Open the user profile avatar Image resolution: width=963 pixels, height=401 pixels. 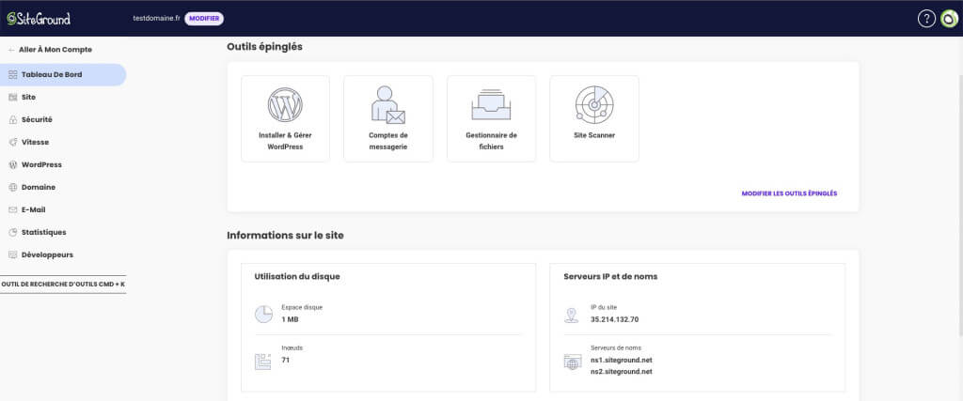click(x=949, y=19)
